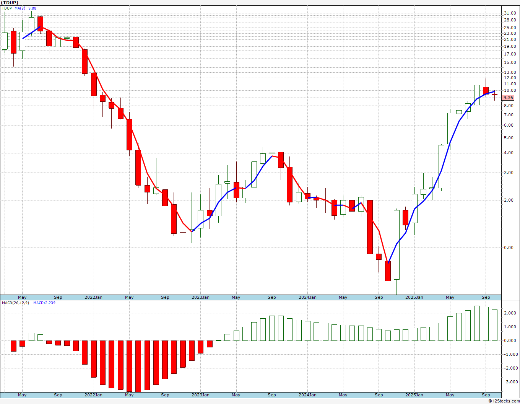Click the 4.00 price axis label
Image resolution: width=520 pixels, height=404 pixels.
click(x=509, y=153)
